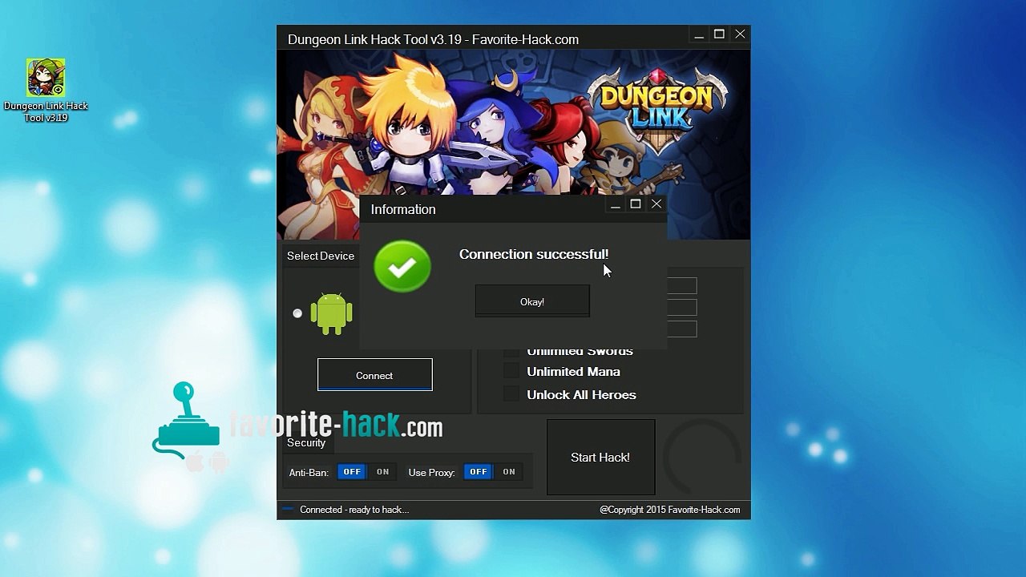Viewport: 1026px width, 577px height.
Task: Maximize the Dungeon Link Hack Tool window
Action: 719,34
